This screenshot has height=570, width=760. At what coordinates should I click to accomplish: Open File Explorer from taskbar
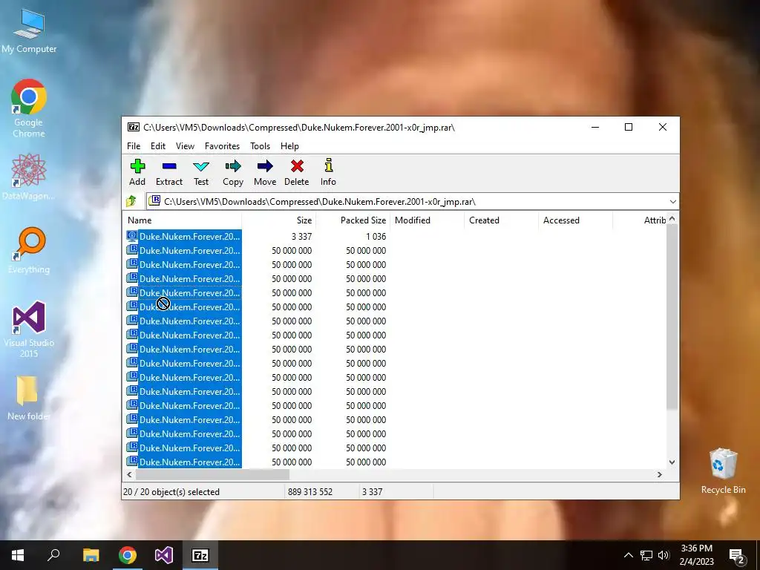pyautogui.click(x=91, y=555)
